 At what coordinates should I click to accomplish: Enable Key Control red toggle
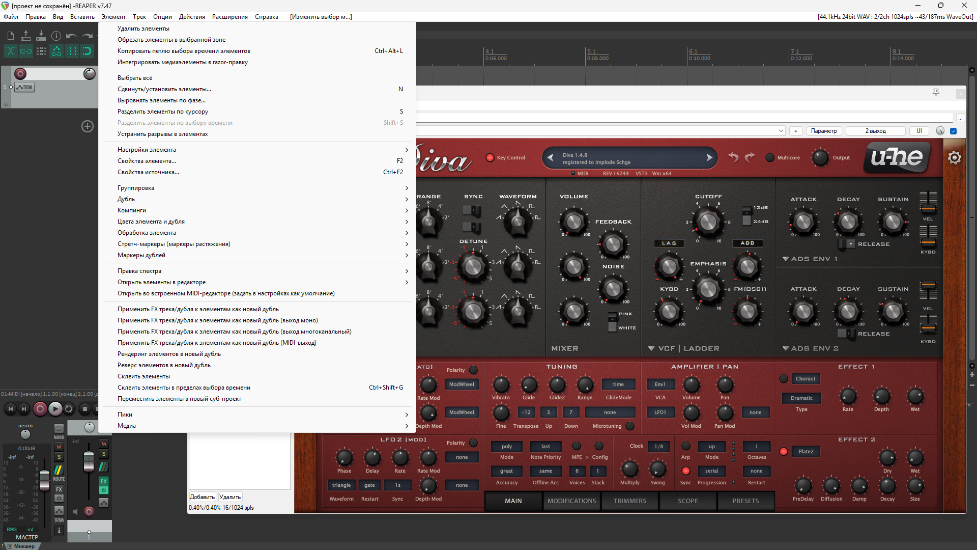tap(490, 158)
